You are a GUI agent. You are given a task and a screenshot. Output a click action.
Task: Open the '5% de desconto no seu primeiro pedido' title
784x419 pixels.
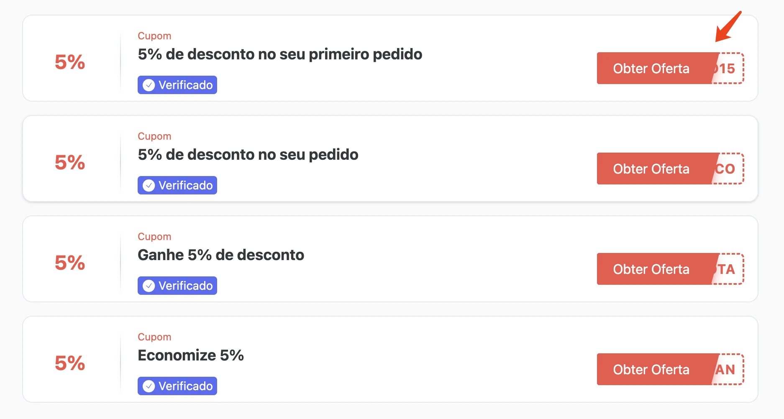(280, 54)
